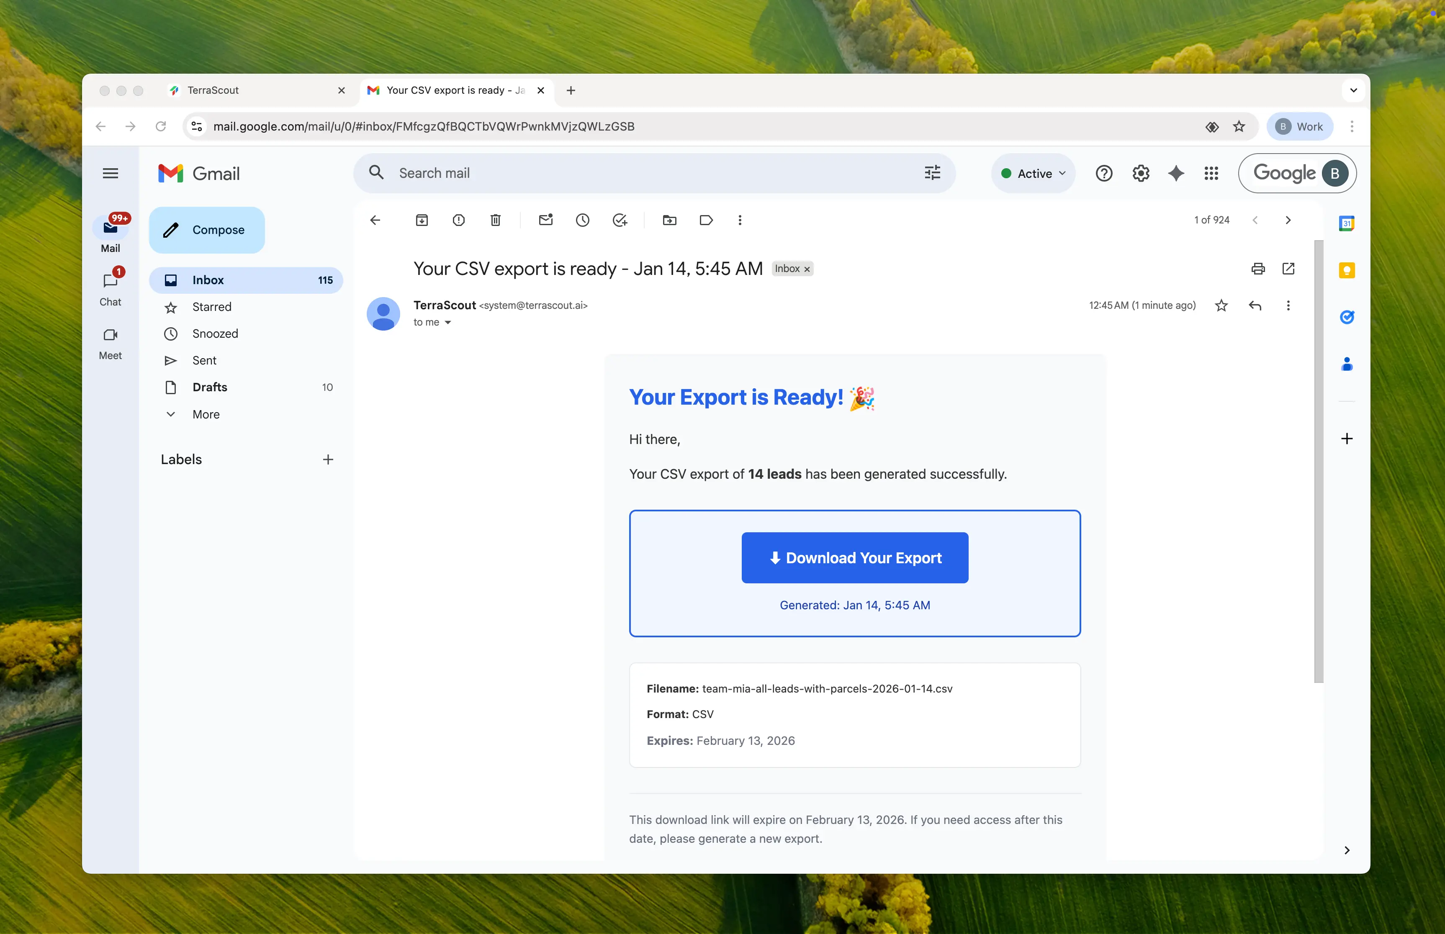Delete the email with trash icon
Screen dimensions: 1445x934
pos(496,220)
